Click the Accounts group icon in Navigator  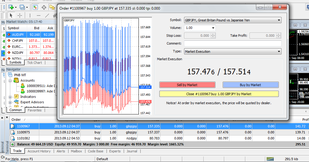pos(16,80)
